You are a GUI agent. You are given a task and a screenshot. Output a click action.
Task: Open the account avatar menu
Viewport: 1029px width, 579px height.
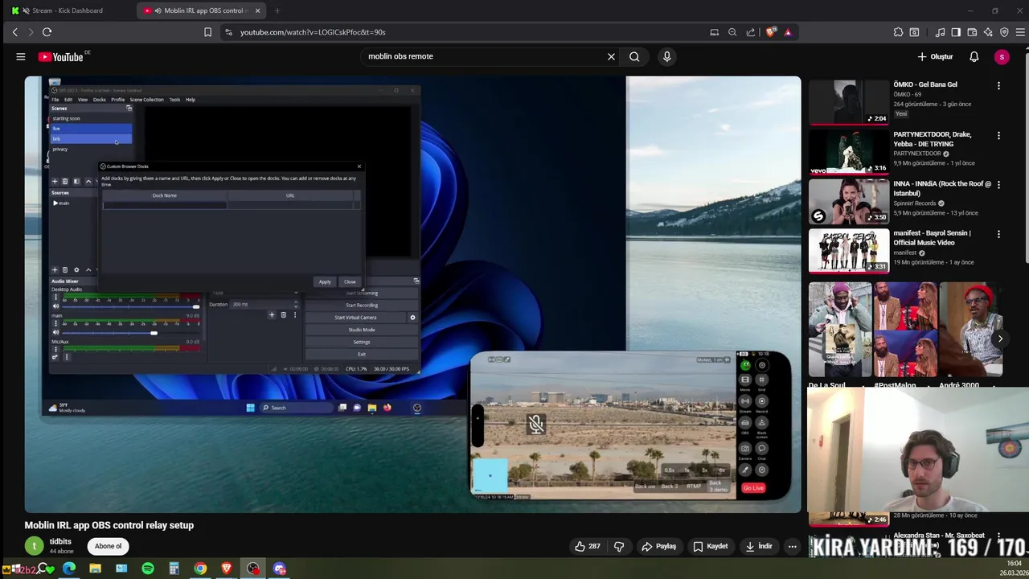[1002, 56]
